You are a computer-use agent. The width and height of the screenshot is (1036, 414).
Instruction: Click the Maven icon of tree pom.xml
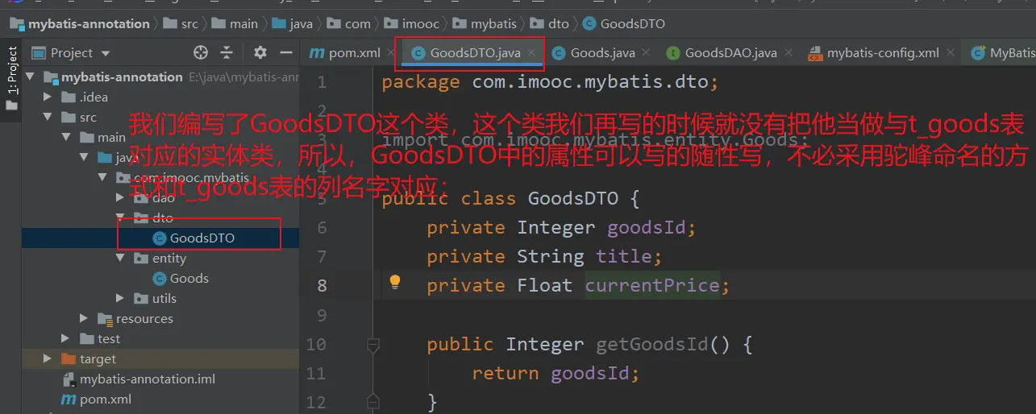[x=68, y=400]
